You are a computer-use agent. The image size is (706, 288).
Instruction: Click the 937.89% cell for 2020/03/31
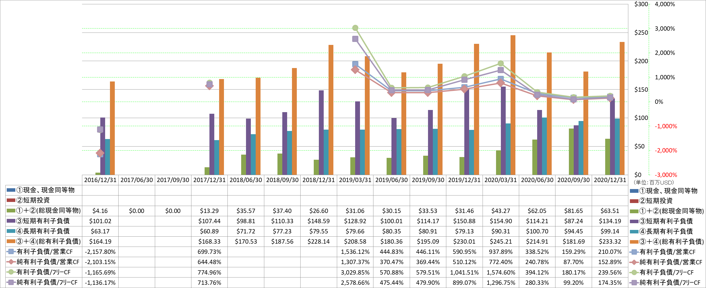pyautogui.click(x=501, y=251)
